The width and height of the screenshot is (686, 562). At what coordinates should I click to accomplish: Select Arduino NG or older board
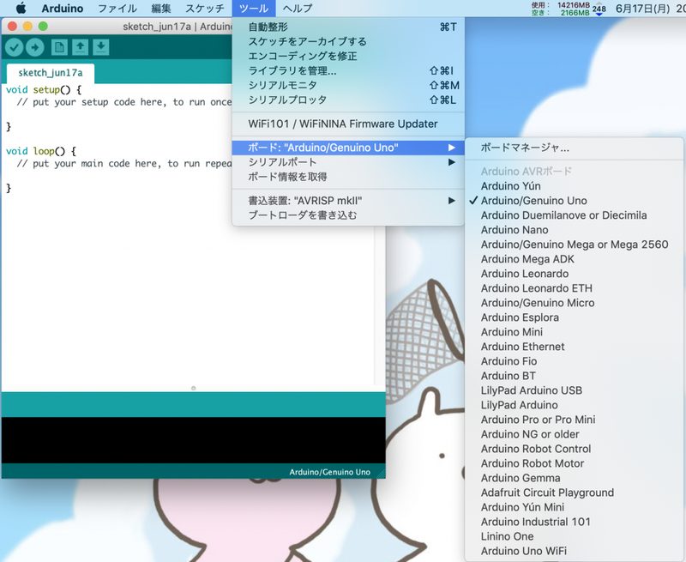[x=574, y=434]
